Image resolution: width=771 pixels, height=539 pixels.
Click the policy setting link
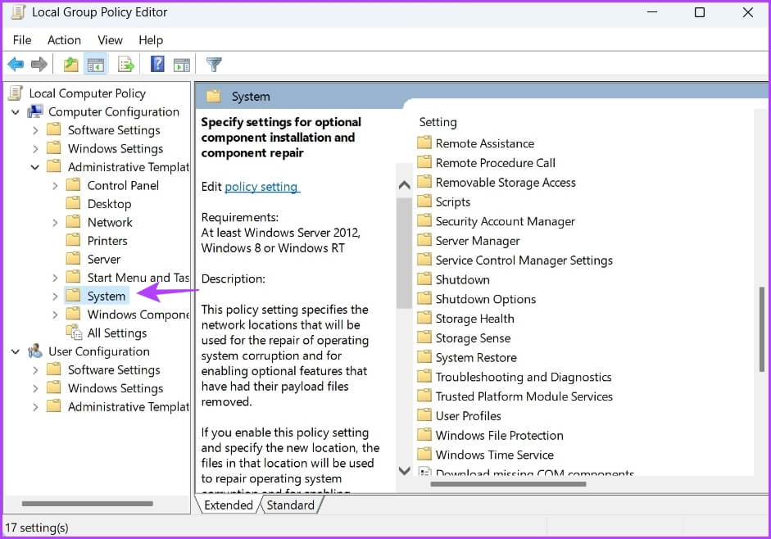click(x=261, y=187)
